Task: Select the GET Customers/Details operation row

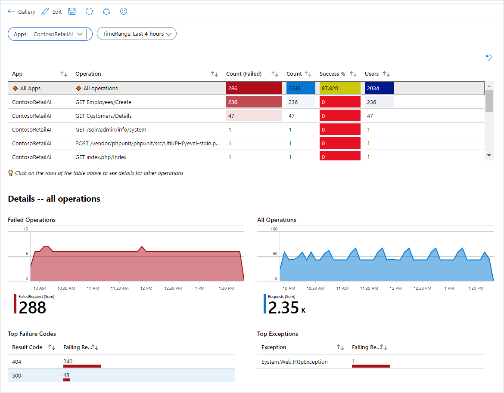Action: [103, 116]
